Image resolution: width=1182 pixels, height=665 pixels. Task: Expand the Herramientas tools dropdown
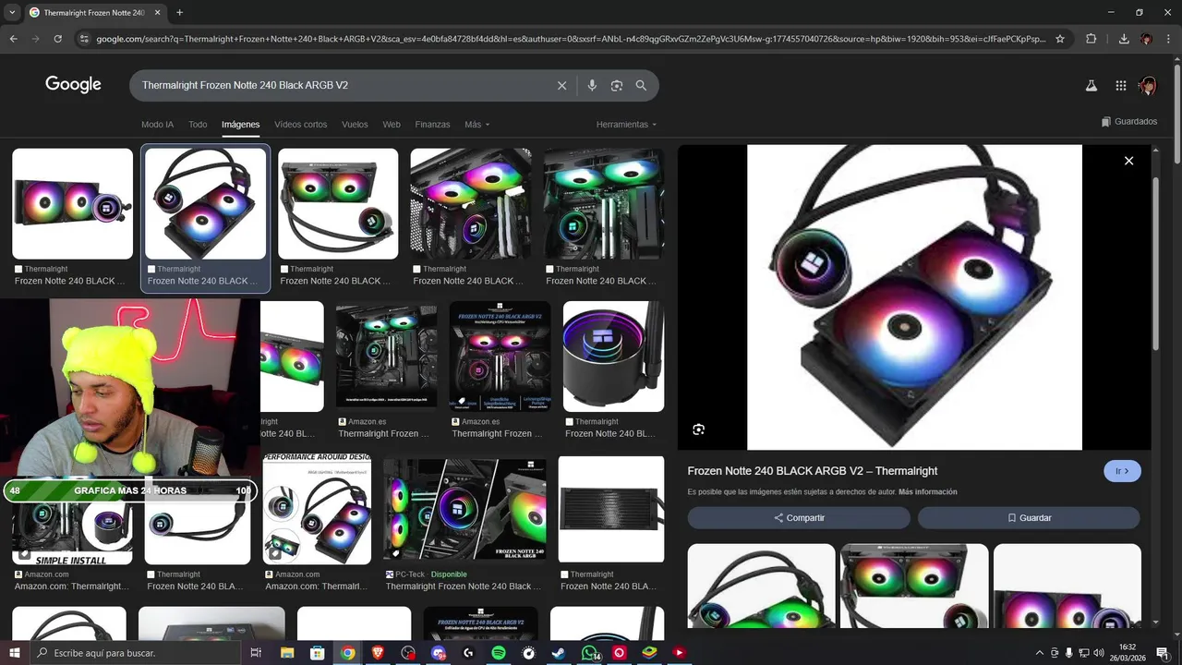click(x=626, y=125)
